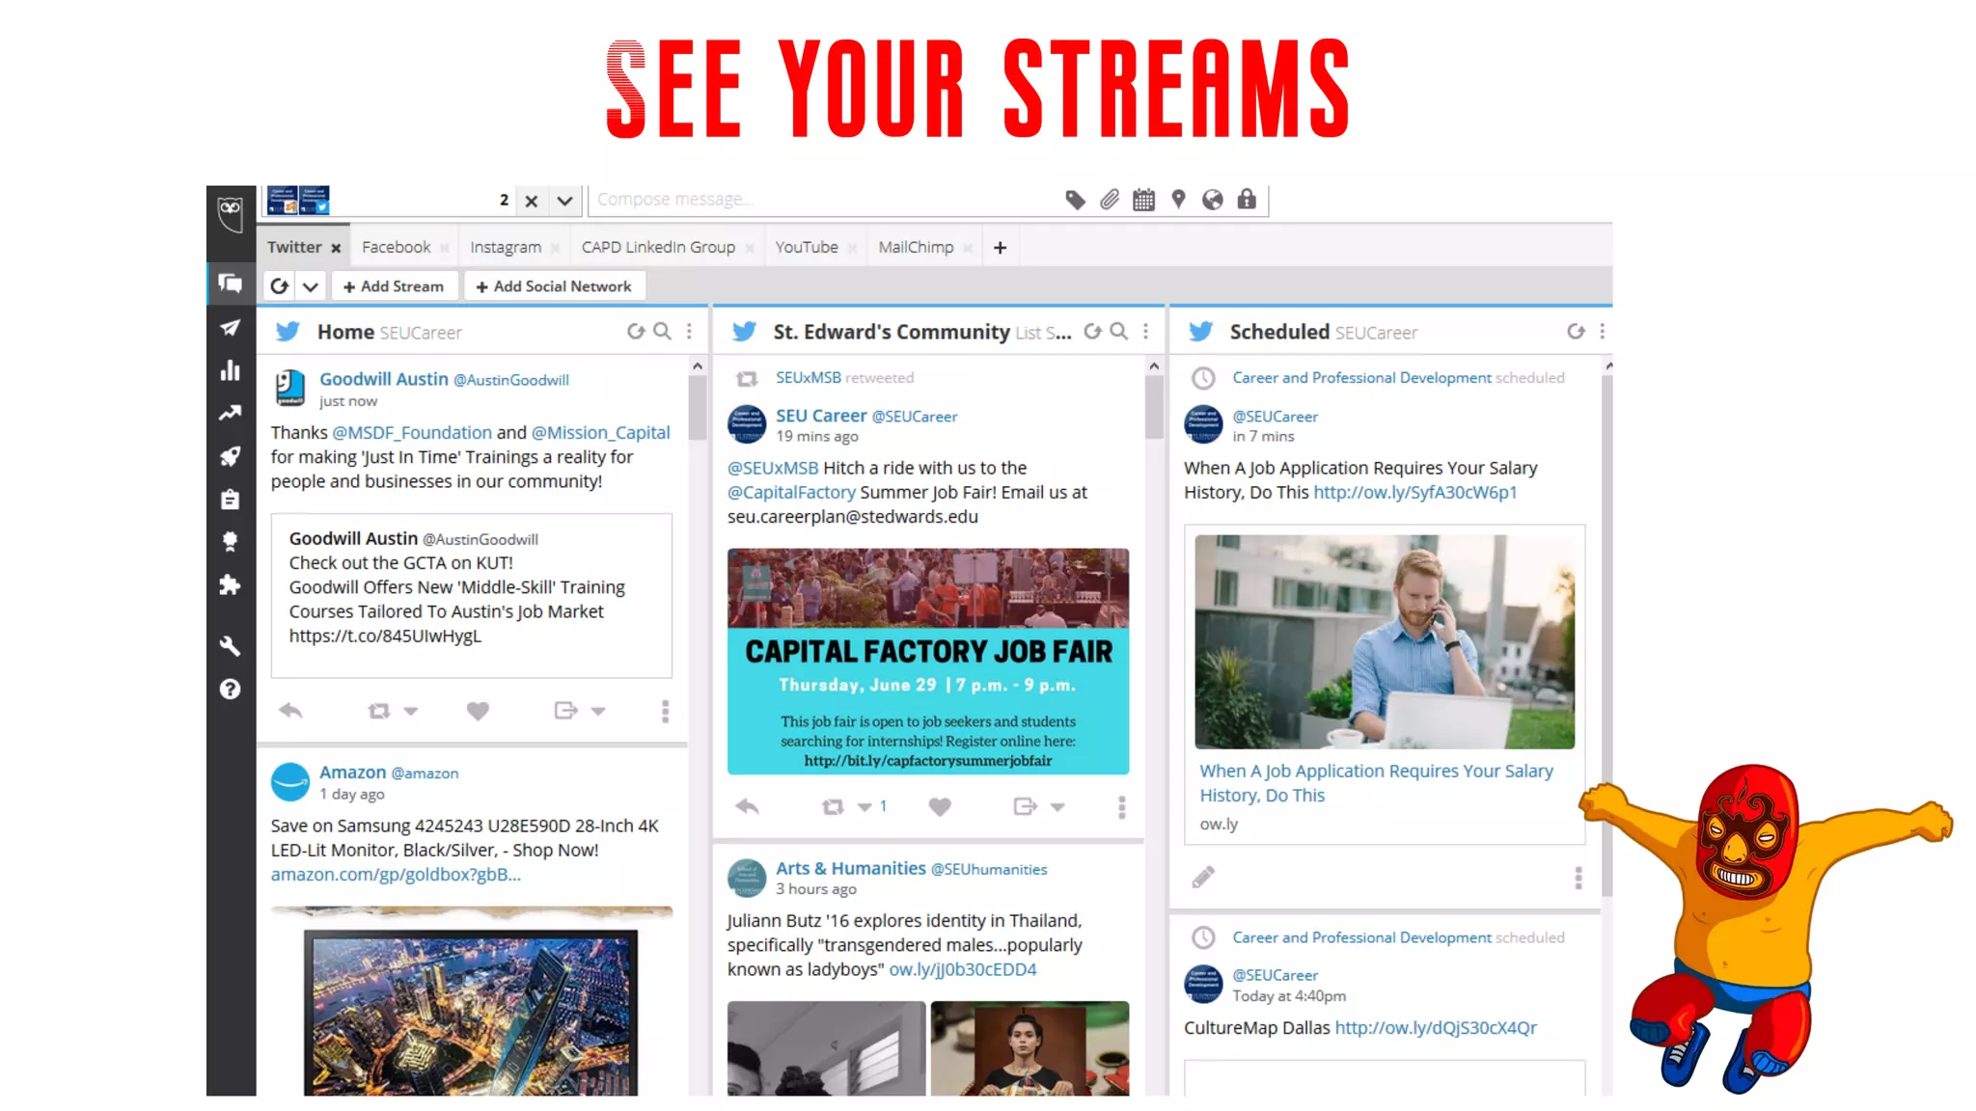Viewport: 1976px width, 1111px height.
Task: Refresh St. Edward's Community stream
Action: [x=1092, y=332]
